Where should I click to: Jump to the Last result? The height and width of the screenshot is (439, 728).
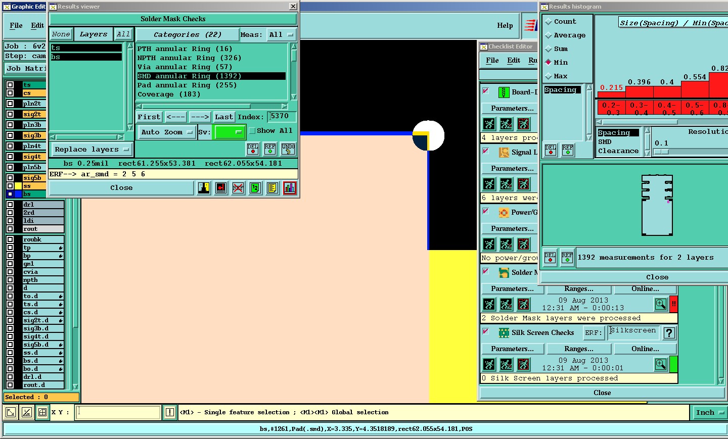click(224, 117)
